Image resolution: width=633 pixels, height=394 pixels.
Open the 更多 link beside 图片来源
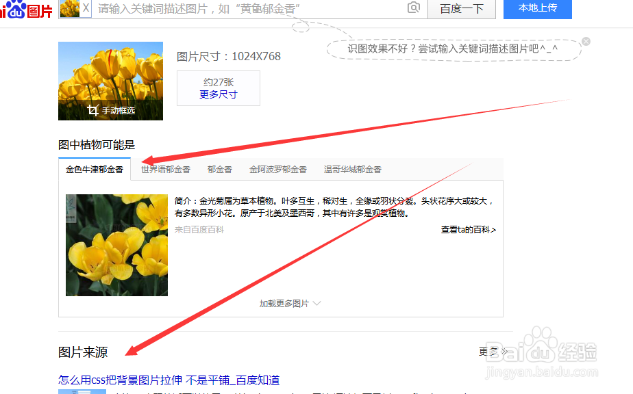coord(489,350)
